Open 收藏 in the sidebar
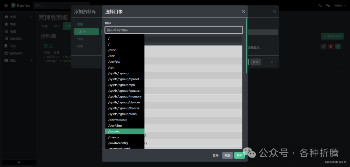The width and height of the screenshot is (350, 167). (x=13, y=32)
